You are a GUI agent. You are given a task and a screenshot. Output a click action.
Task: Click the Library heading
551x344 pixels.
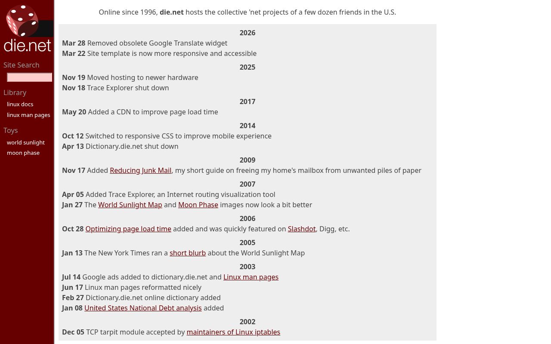click(15, 92)
